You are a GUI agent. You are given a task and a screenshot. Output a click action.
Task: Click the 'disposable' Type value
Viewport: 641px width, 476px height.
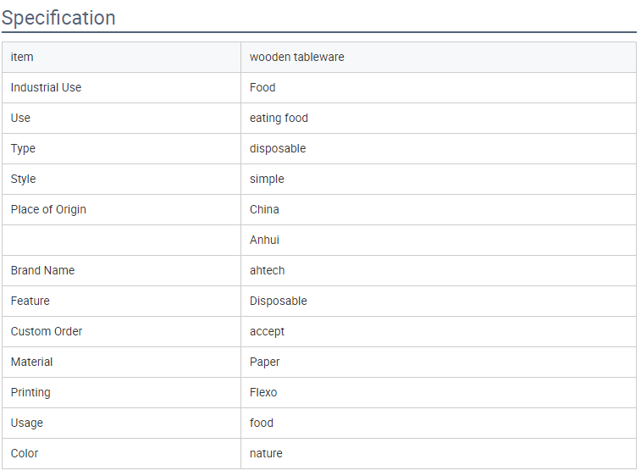click(278, 148)
